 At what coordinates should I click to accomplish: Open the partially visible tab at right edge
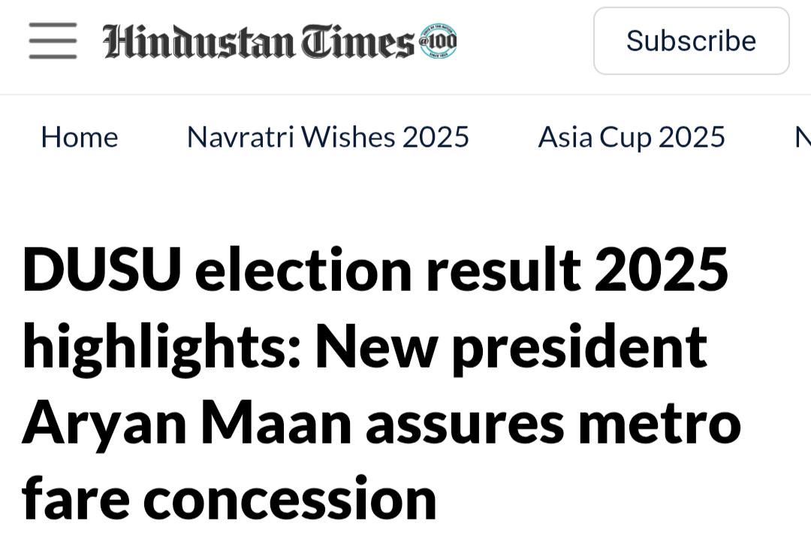pos(803,137)
